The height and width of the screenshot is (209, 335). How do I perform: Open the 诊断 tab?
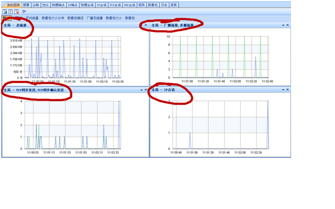36,4
